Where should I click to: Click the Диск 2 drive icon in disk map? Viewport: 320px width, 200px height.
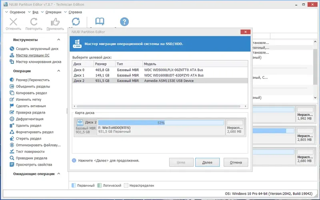[x=80, y=122]
